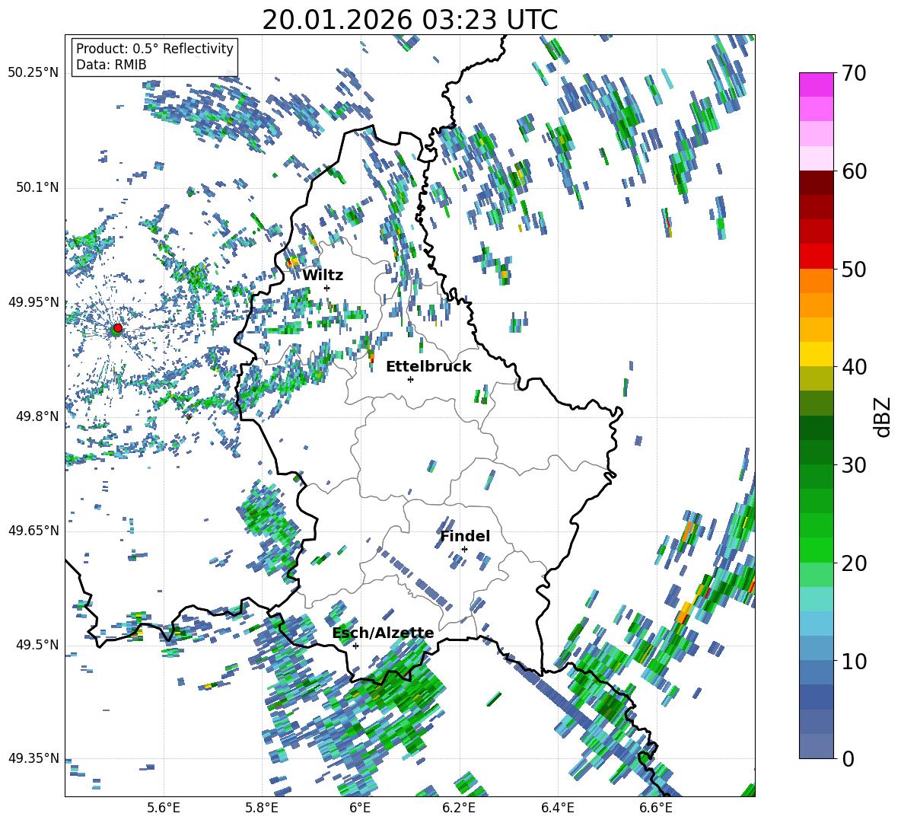This screenshot has height=823, width=901.
Task: Click the 20 label on the colorbar
Action: [x=854, y=563]
